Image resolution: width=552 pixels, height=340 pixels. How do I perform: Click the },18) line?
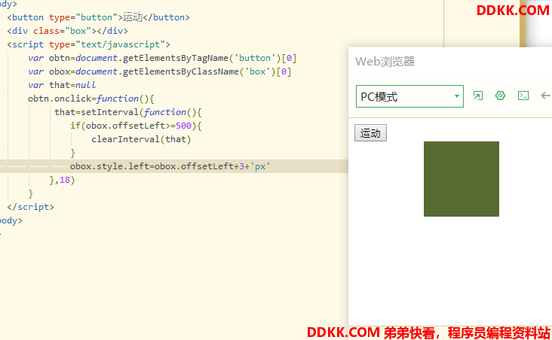[x=63, y=180]
